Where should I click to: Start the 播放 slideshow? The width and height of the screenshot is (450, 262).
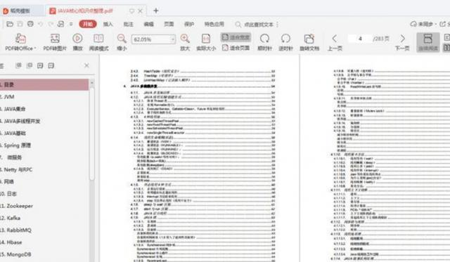pyautogui.click(x=77, y=42)
